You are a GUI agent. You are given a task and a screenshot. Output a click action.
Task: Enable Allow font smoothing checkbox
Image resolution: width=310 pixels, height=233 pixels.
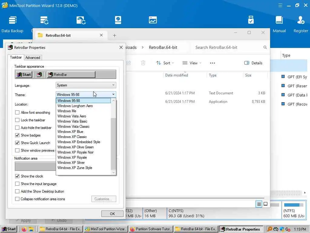point(17,113)
